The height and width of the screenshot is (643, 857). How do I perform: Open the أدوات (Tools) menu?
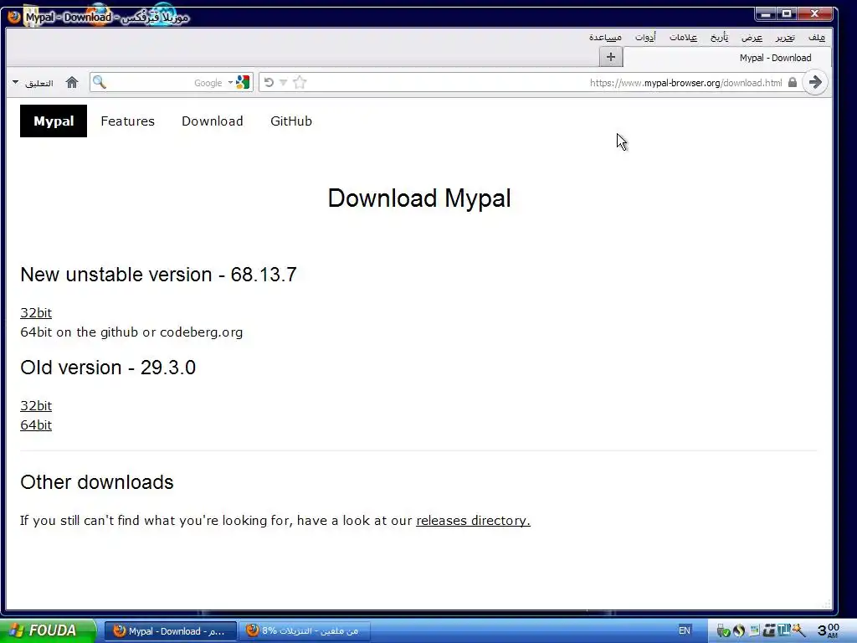click(645, 37)
